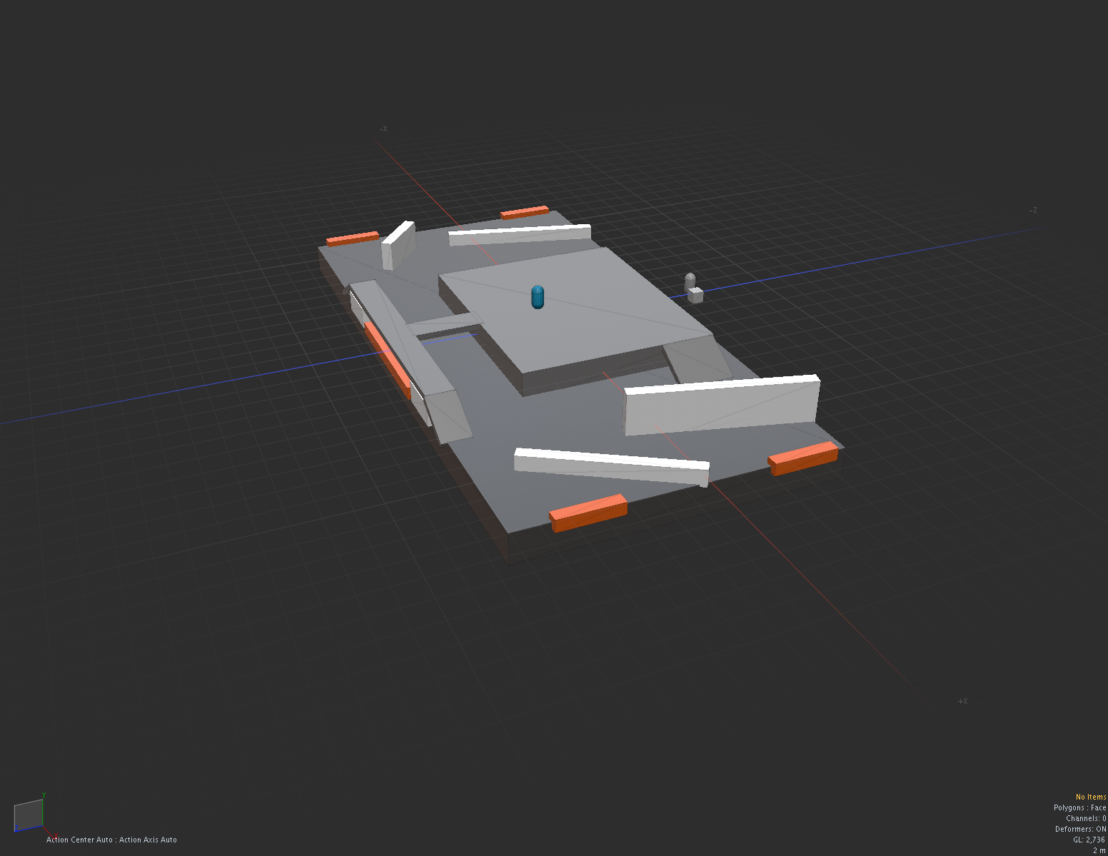
Task: Click the '-X' axis label
Action: click(x=383, y=129)
